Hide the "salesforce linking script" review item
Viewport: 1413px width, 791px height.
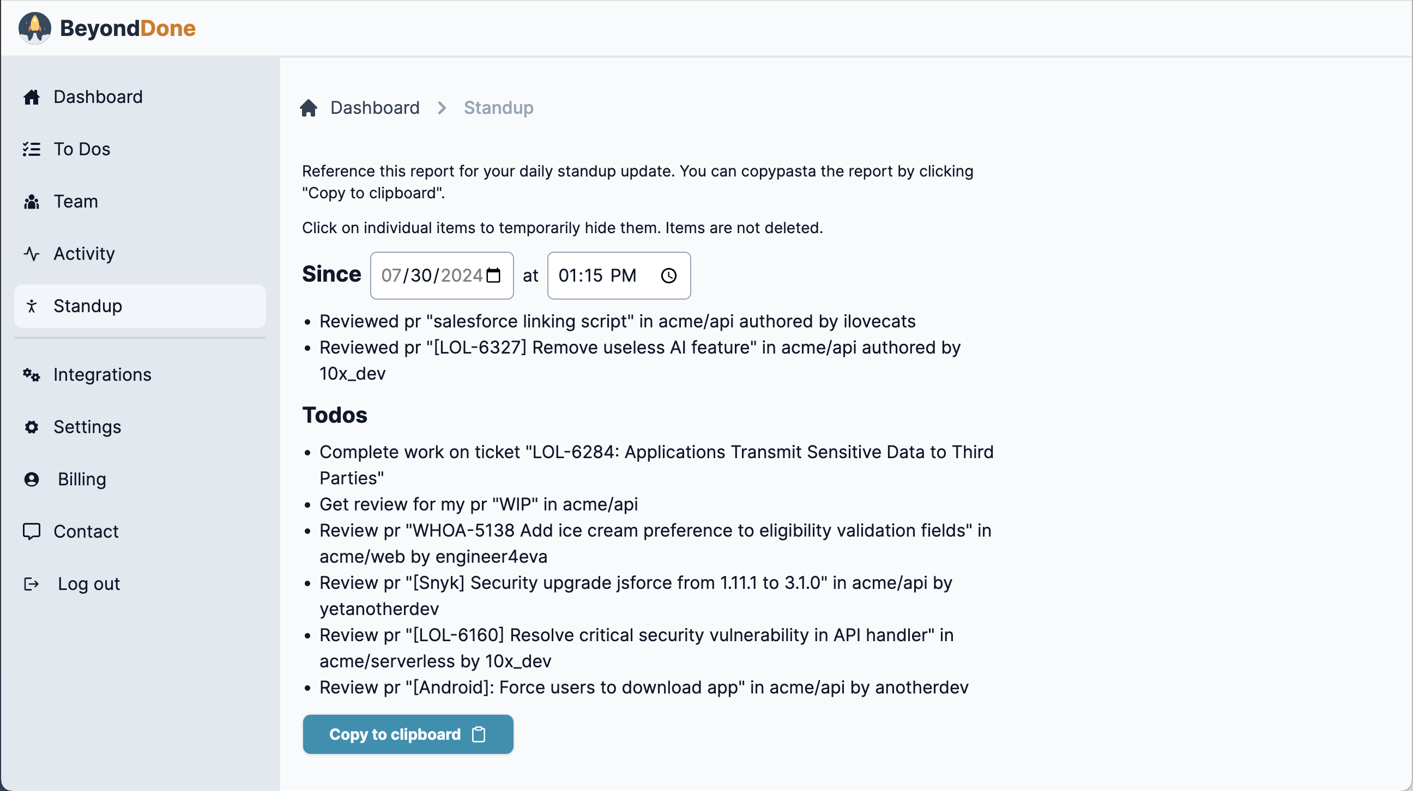coord(617,321)
